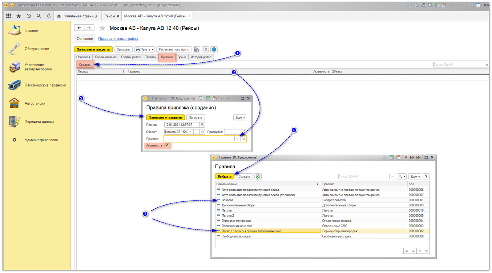
Task: Select the Возврат row in rules list
Action: [x=227, y=200]
